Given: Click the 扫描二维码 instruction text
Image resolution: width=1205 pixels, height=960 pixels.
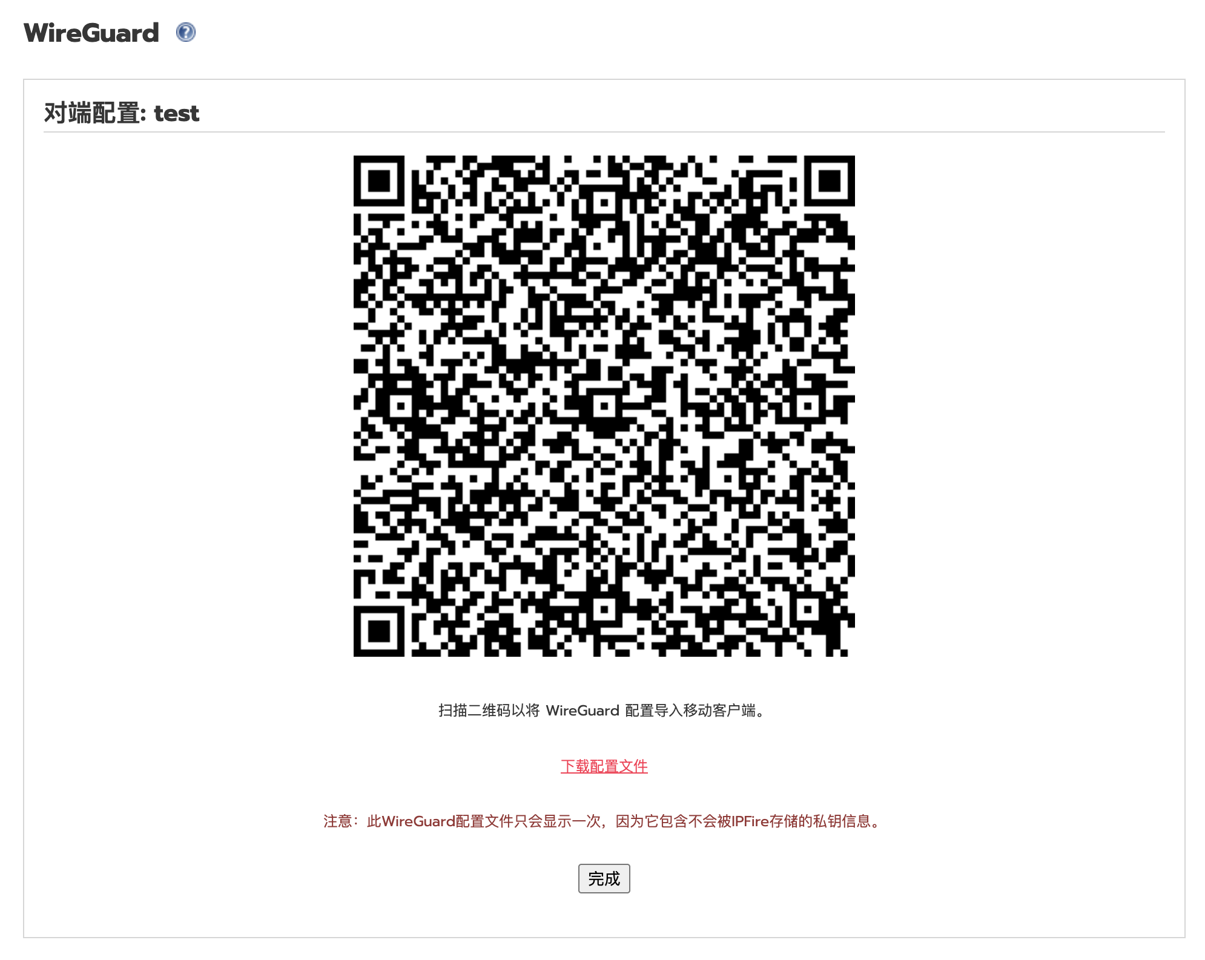Looking at the screenshot, I should 475,710.
